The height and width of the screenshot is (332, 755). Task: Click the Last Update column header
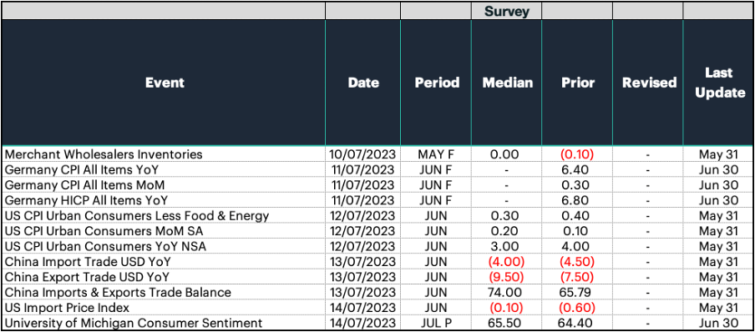718,83
